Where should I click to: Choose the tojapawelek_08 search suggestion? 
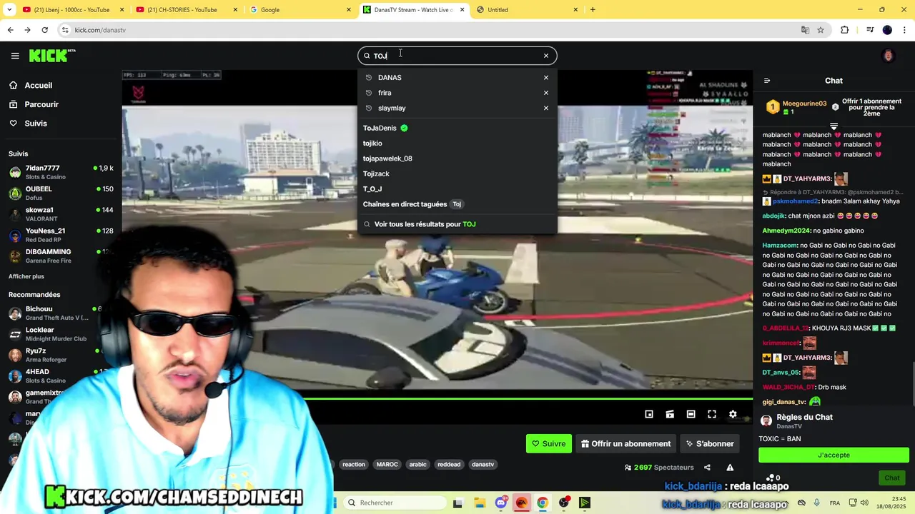[457, 158]
